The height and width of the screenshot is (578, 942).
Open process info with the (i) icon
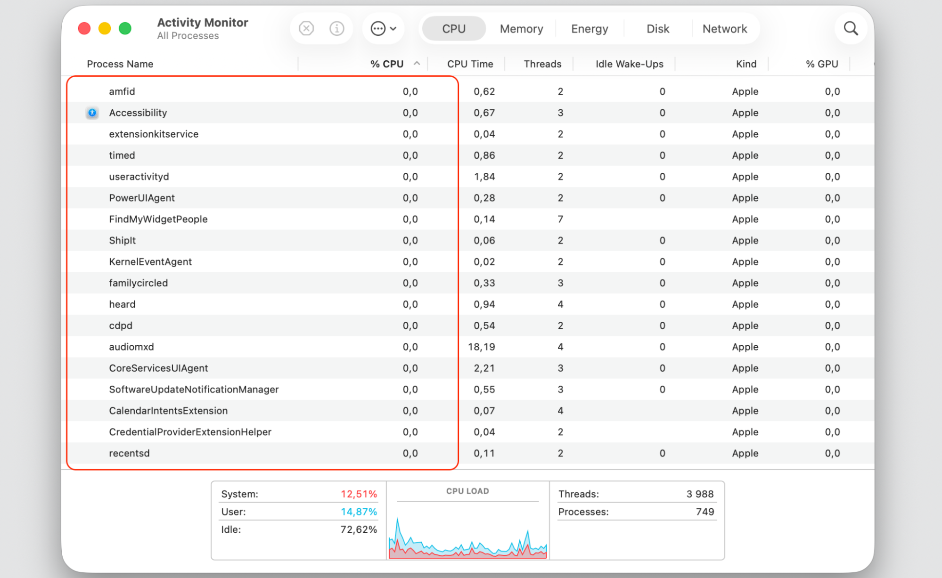coord(336,29)
